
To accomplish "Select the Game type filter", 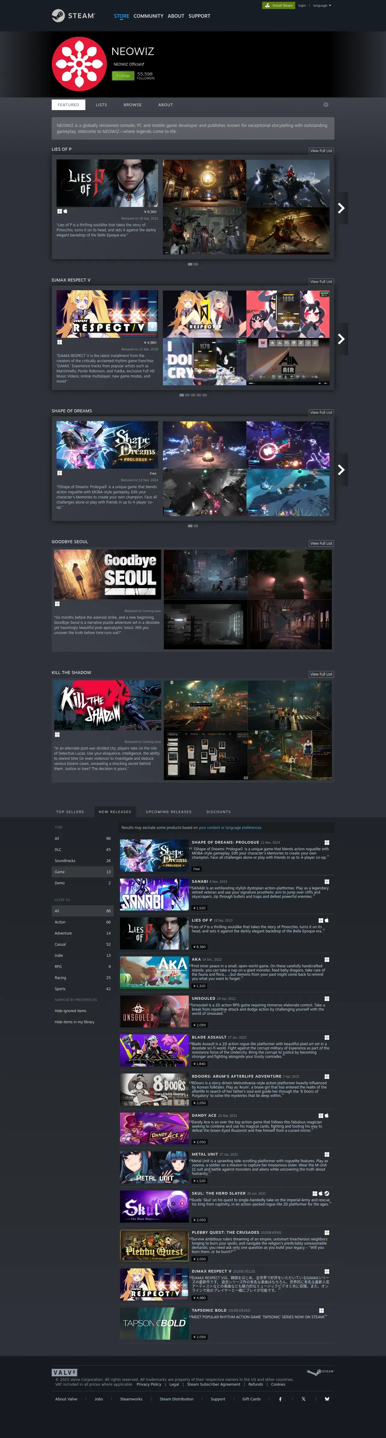I will tap(83, 872).
